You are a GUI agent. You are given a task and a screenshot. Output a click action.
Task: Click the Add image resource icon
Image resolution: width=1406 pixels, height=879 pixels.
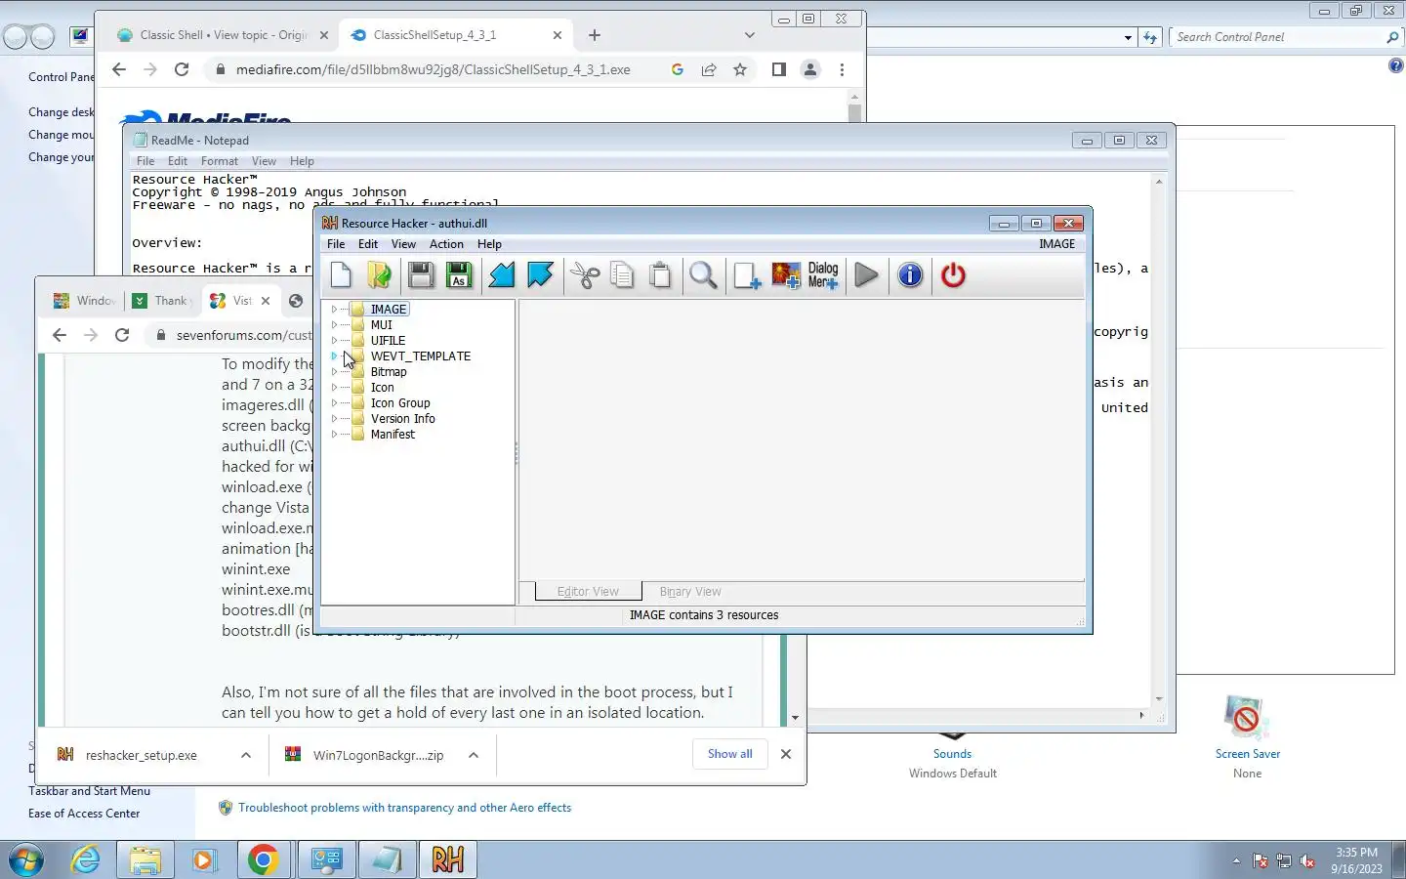(786, 275)
